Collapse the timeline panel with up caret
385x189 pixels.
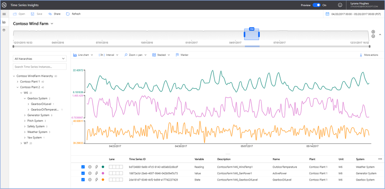380,35
